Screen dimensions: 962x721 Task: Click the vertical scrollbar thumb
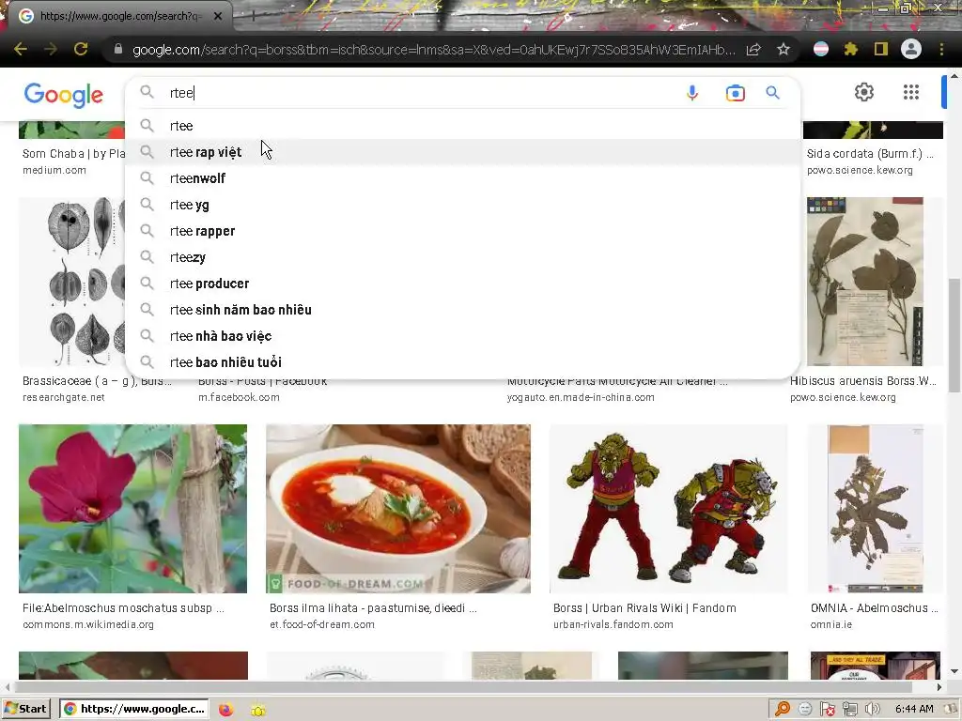pos(954,335)
